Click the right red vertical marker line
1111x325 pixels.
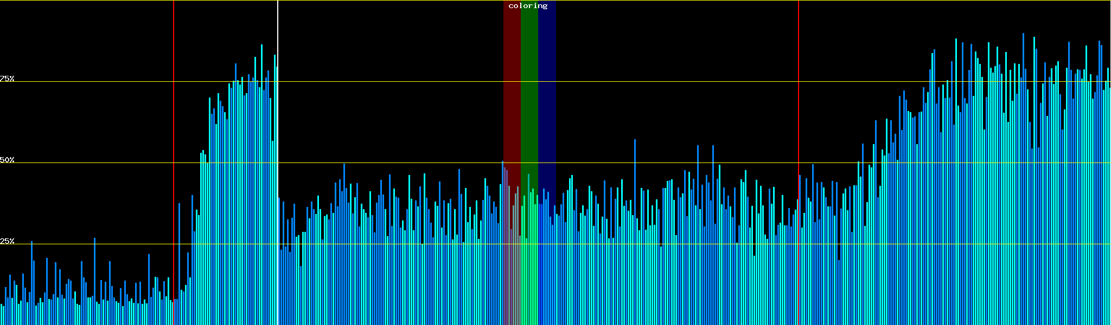click(799, 108)
